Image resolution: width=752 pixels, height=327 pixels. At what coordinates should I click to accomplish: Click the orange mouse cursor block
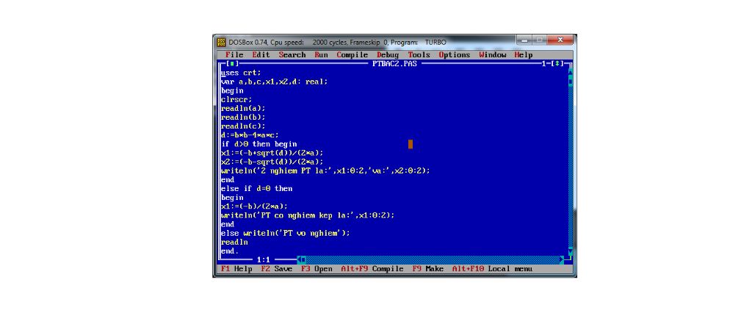click(x=411, y=144)
